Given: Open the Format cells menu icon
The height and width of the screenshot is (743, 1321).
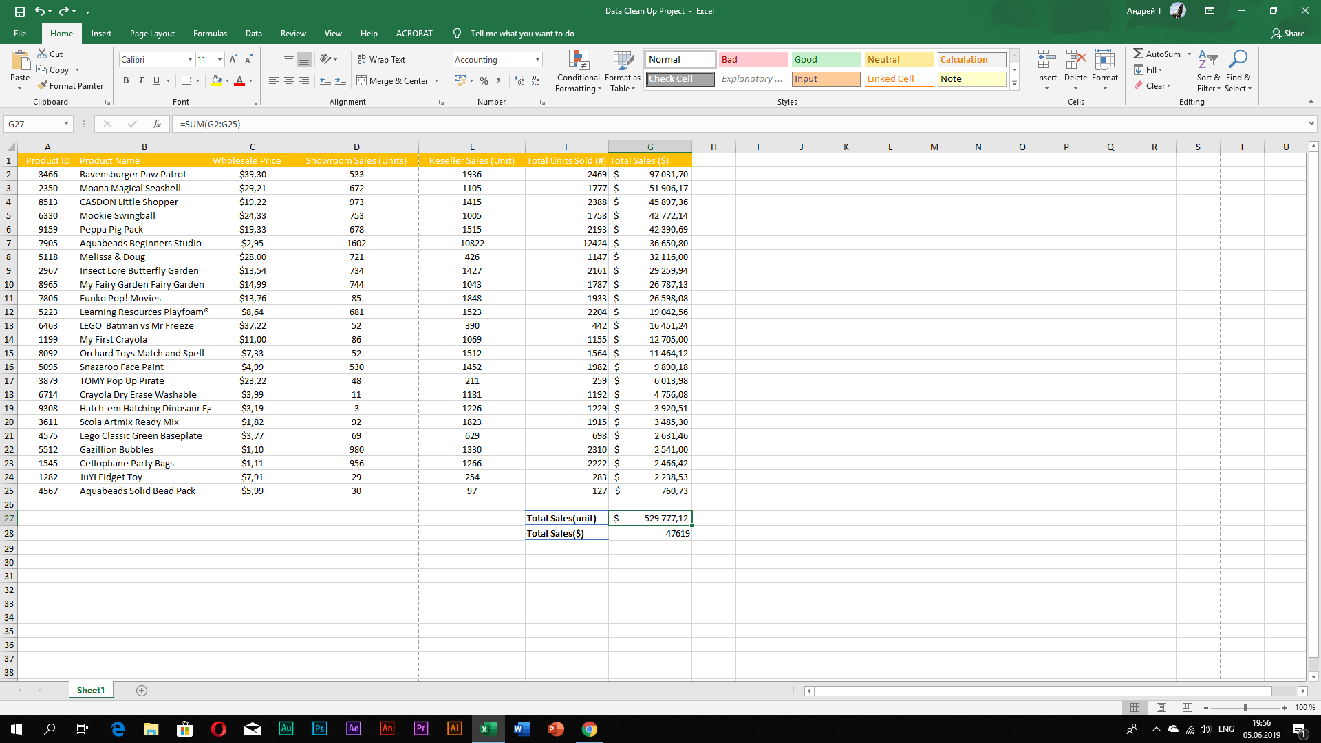Looking at the screenshot, I should tap(1105, 60).
